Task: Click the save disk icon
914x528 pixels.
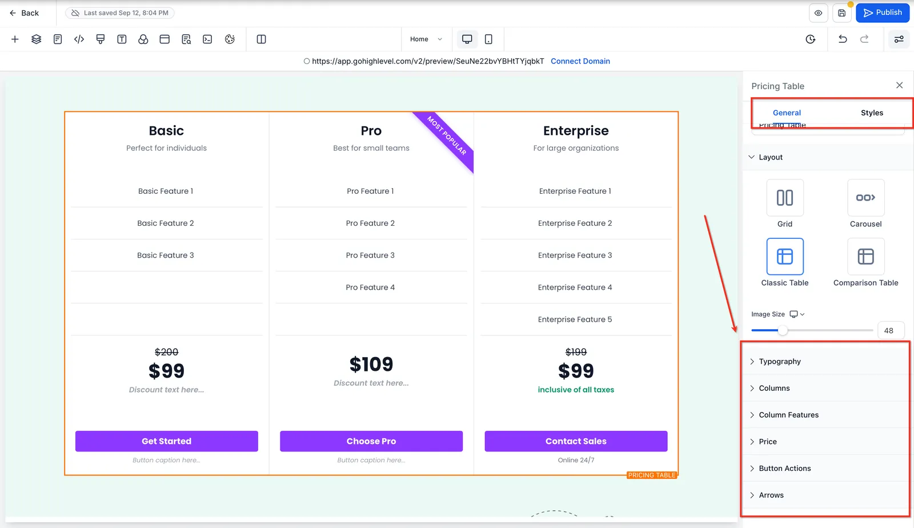Action: (842, 13)
